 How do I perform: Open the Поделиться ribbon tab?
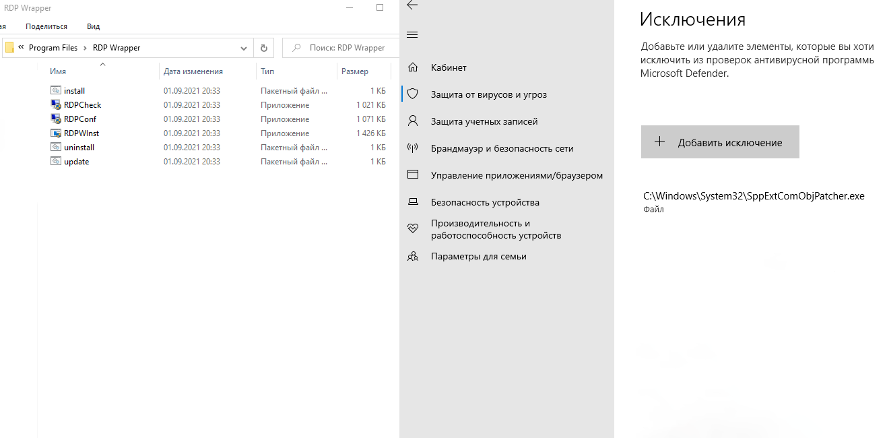tap(46, 26)
